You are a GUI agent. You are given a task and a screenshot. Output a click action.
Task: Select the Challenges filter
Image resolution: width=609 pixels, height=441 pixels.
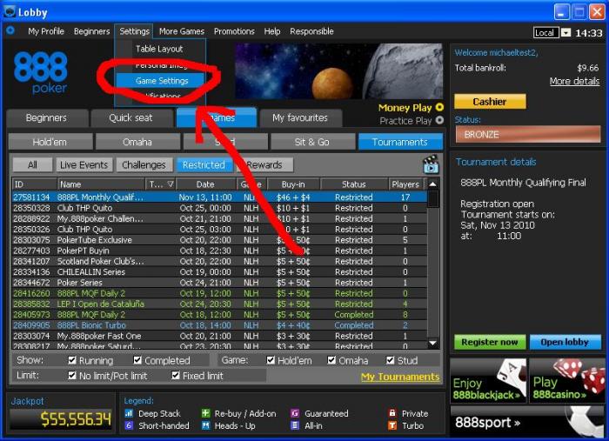[144, 165]
